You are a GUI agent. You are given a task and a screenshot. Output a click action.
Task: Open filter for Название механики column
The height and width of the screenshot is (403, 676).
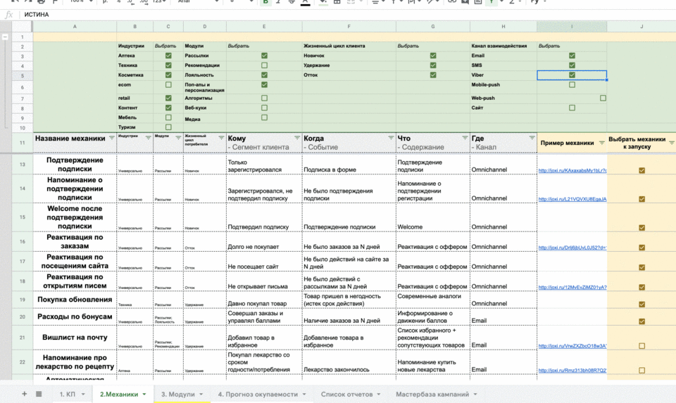(x=112, y=138)
